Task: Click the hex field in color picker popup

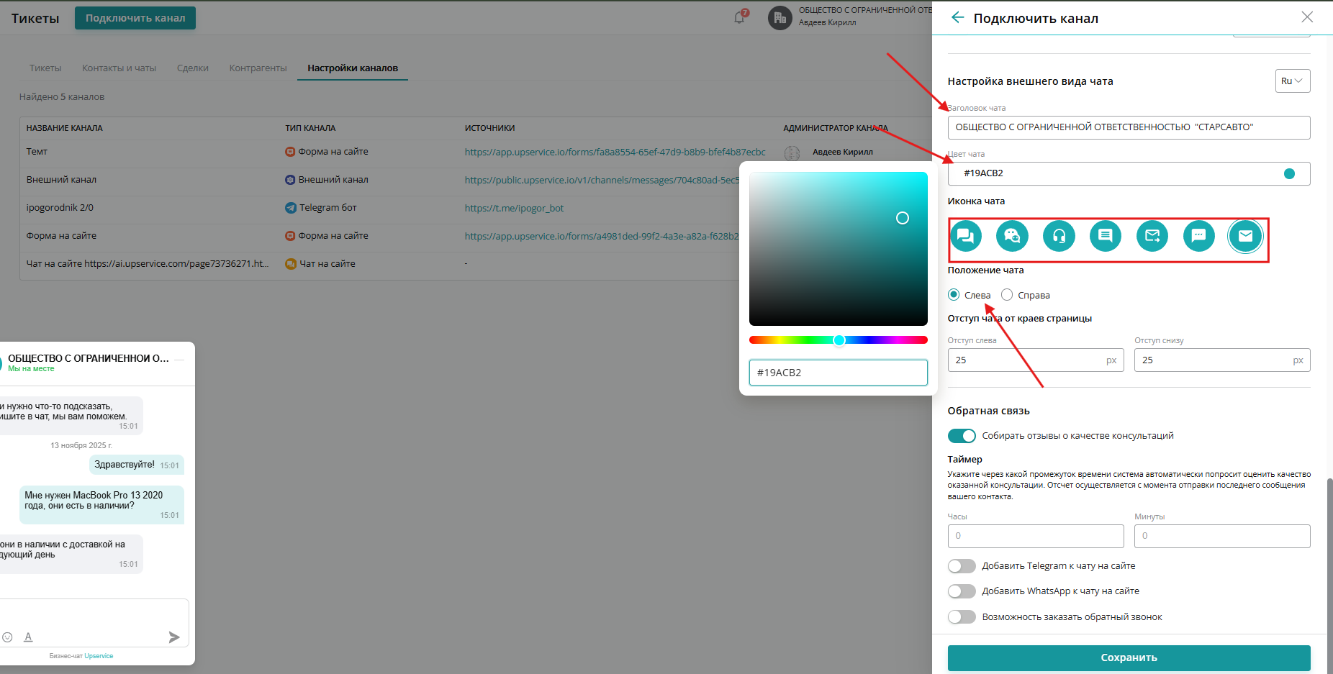Action: click(839, 373)
